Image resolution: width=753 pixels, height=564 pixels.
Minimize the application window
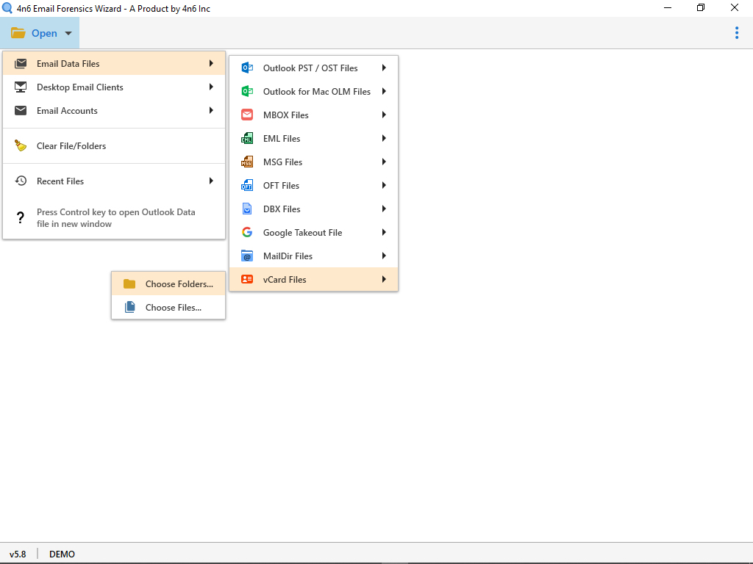pos(667,7)
